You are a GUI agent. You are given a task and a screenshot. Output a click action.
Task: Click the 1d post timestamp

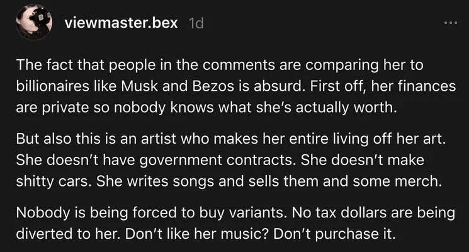click(x=196, y=24)
